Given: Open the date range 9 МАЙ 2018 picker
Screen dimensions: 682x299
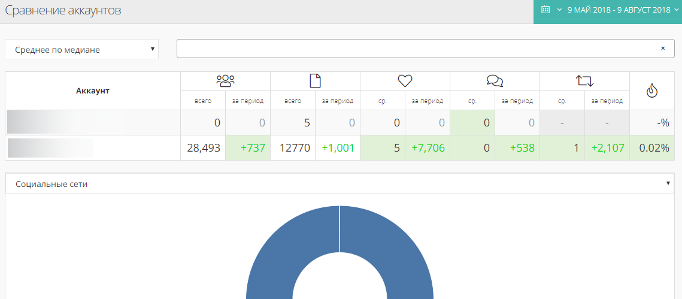Looking at the screenshot, I should 619,10.
